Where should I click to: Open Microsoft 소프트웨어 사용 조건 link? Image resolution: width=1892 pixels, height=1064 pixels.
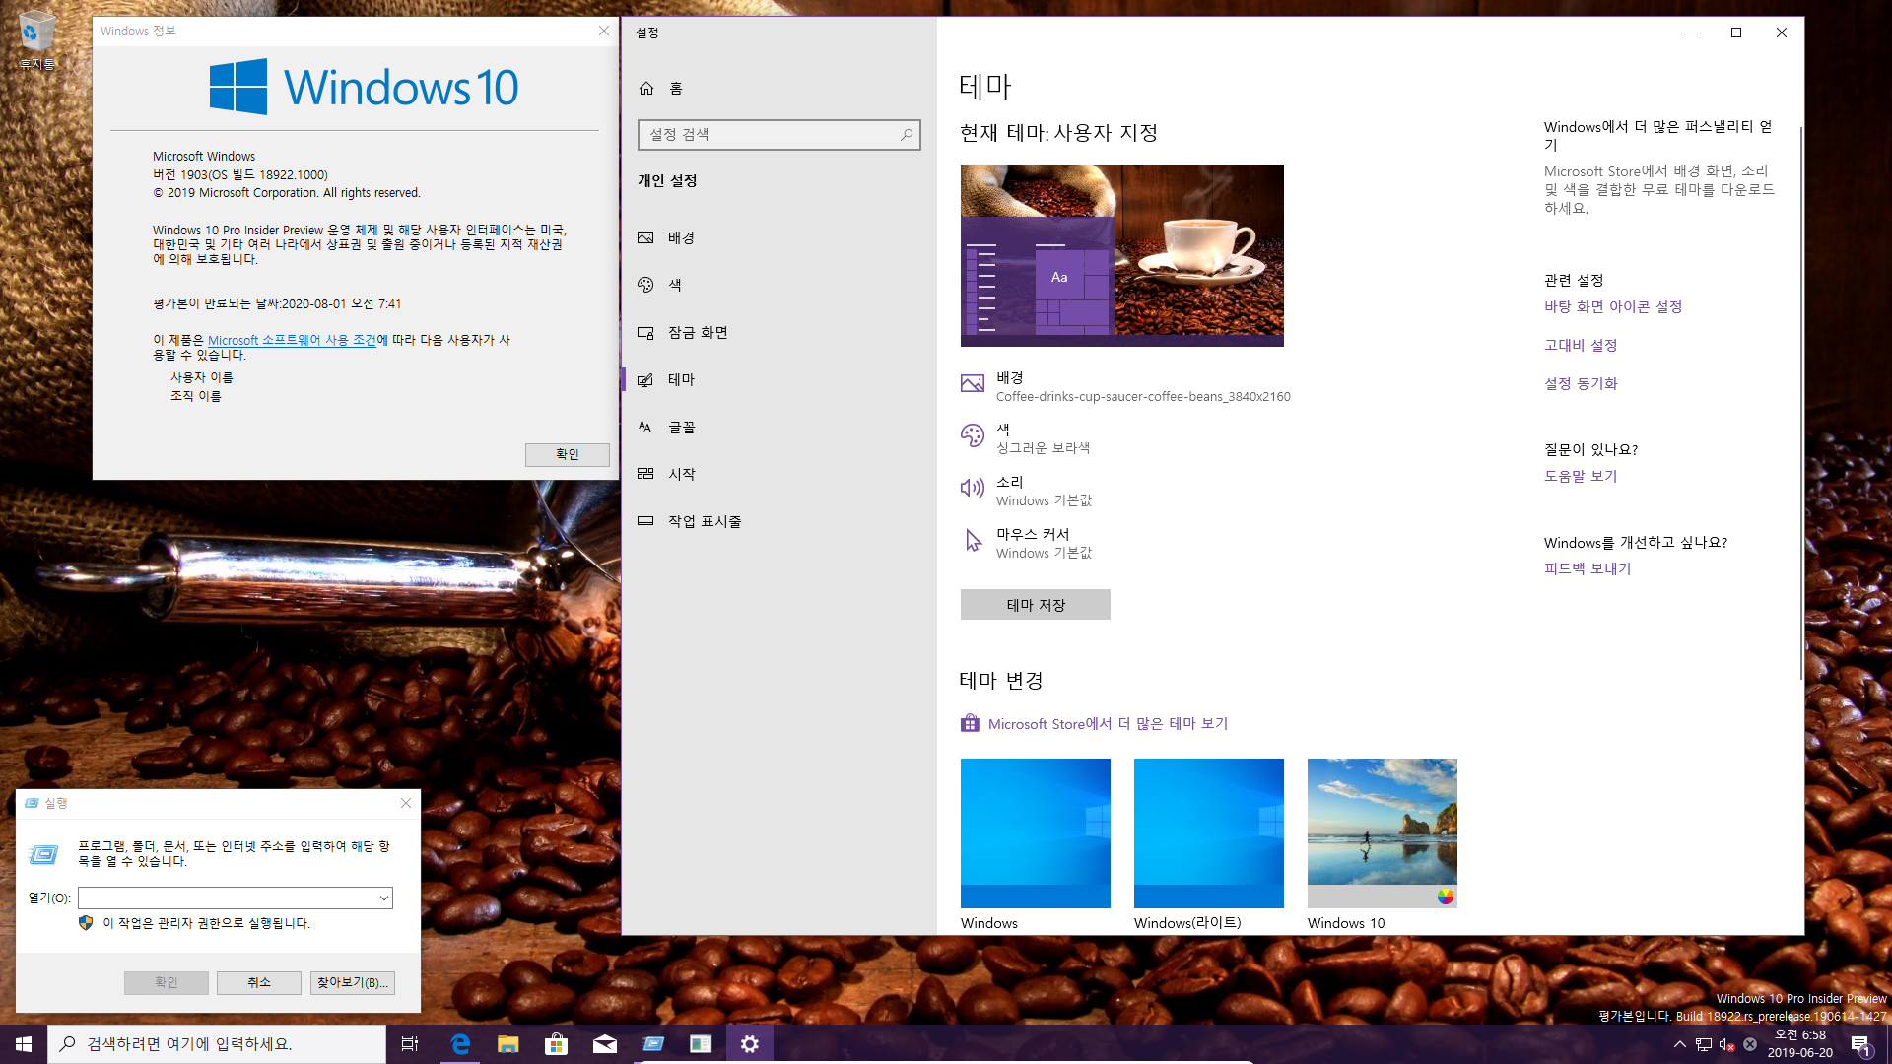click(292, 340)
